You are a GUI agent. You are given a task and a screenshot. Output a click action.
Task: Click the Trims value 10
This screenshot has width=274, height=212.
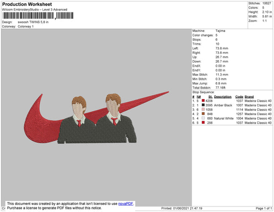coord(217,44)
